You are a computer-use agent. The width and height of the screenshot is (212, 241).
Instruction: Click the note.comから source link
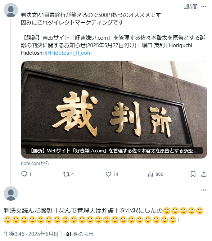point(35,163)
